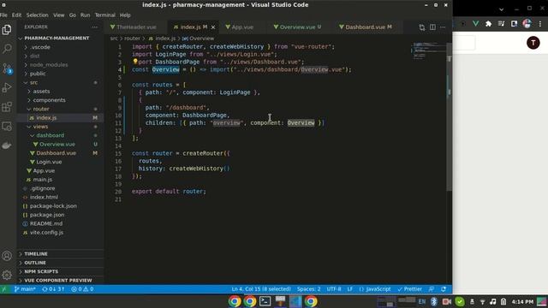Collapse the views folder
Screen dimensions: 548x308
[40, 127]
